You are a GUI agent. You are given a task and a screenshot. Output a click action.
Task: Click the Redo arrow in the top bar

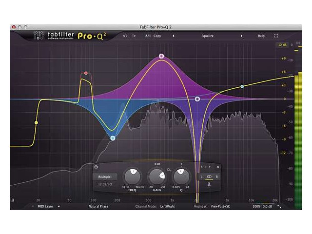tap(134, 36)
